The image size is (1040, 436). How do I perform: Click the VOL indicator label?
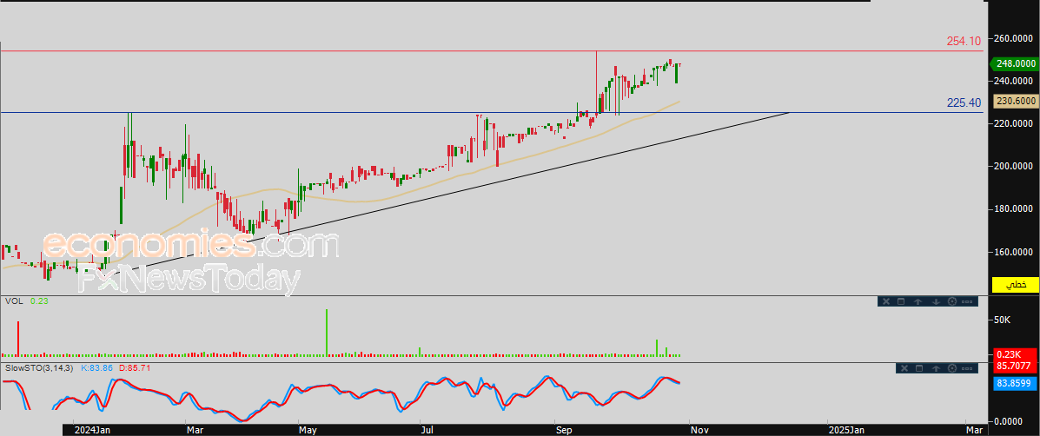coord(14,301)
